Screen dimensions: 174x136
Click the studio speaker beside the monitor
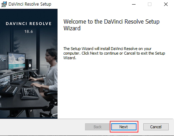[29, 64]
